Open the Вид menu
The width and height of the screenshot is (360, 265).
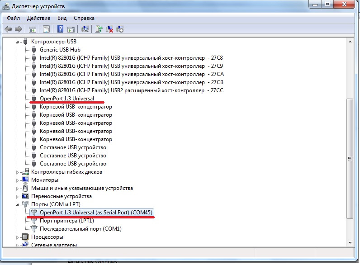pyautogui.click(x=62, y=18)
